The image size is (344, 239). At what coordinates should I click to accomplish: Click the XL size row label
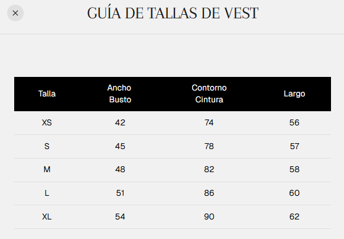(x=47, y=217)
